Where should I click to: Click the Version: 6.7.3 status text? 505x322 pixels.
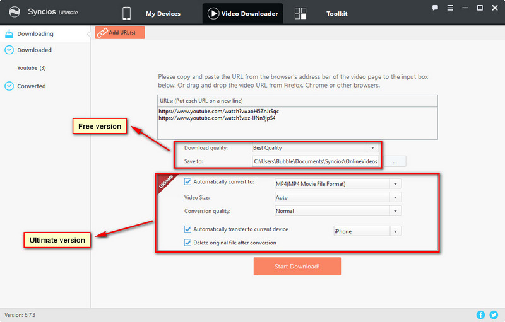[20, 315]
